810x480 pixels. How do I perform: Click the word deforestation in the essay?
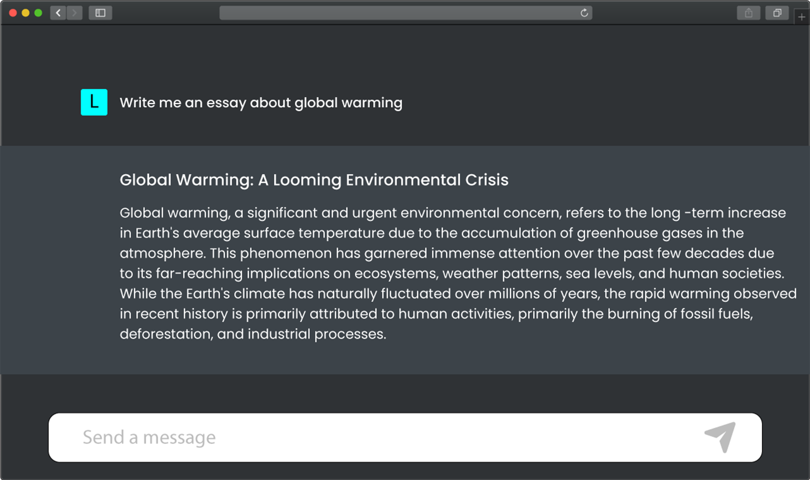tap(166, 334)
